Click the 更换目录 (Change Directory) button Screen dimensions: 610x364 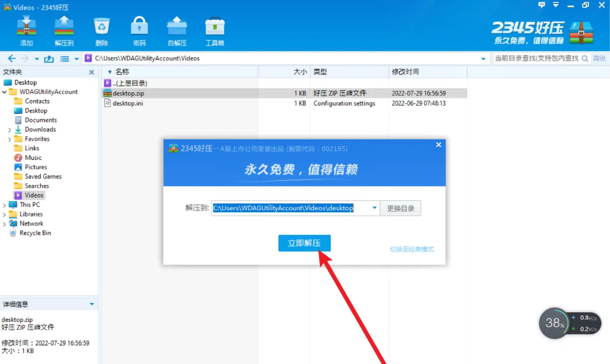400,208
